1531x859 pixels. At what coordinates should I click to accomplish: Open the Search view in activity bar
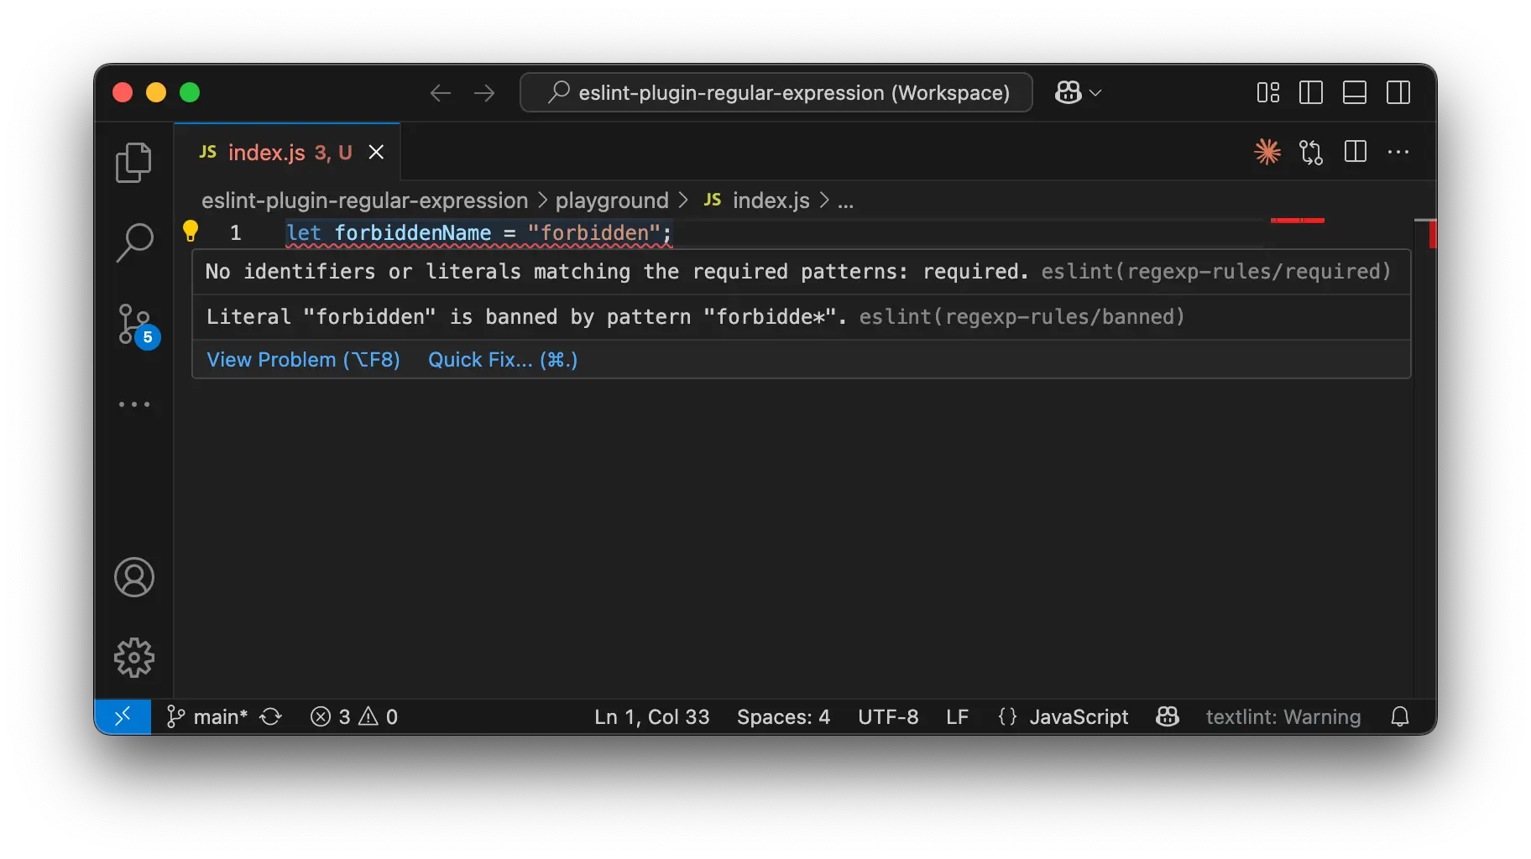click(x=133, y=242)
